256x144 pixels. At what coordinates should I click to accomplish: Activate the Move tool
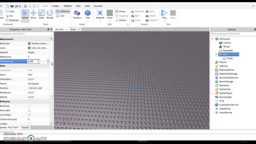coord(33,15)
